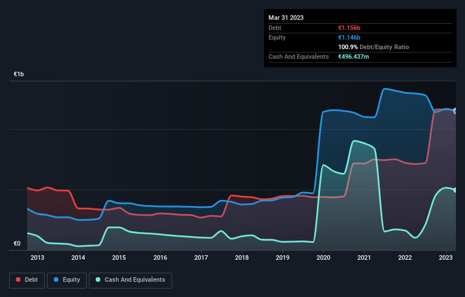Click the 2016 x-axis label
This screenshot has width=465, height=297.
click(x=160, y=257)
